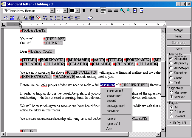
Task: Go to next page icon
Action: [141, 11]
